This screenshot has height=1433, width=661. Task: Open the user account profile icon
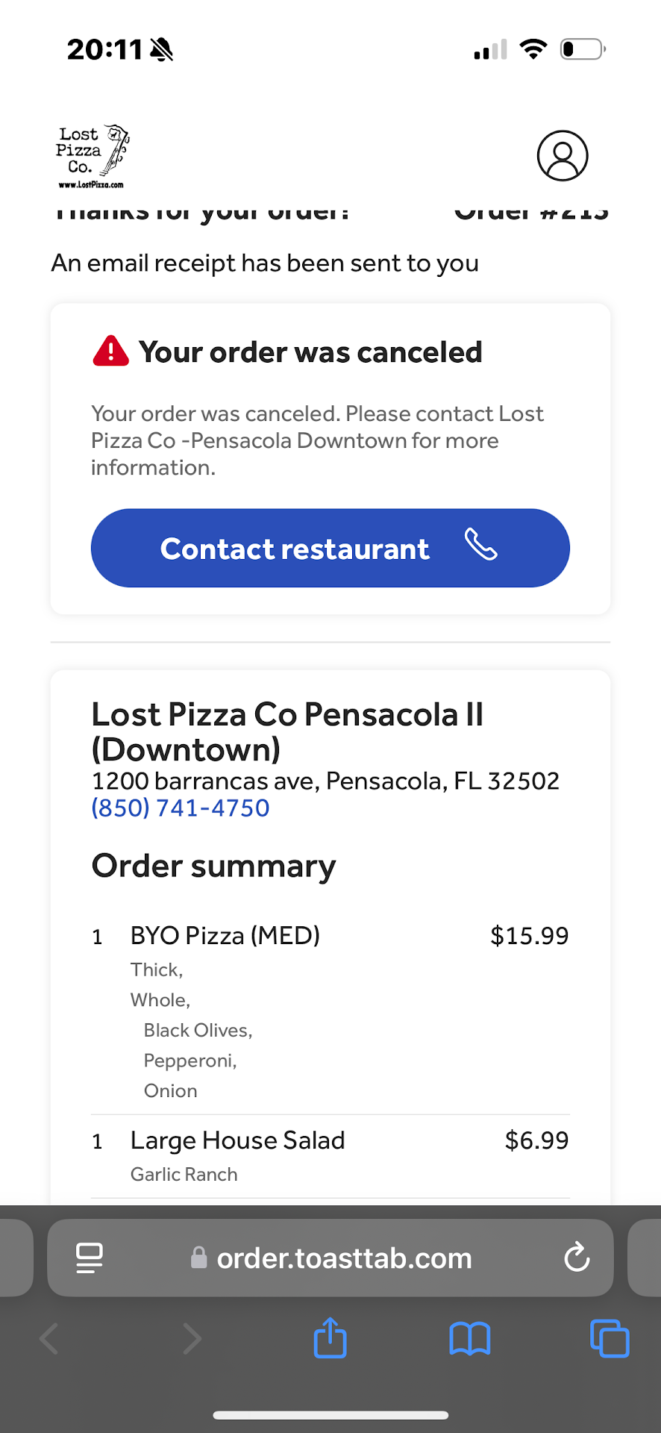pos(563,156)
